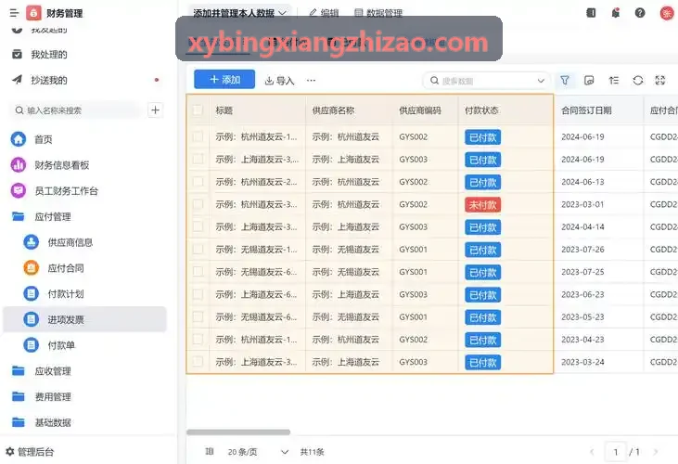This screenshot has width=678, height=464.
Task: Click the 添加 button
Action: click(x=224, y=80)
